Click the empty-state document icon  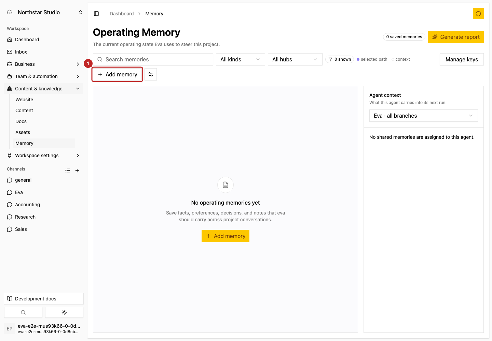pyautogui.click(x=225, y=185)
